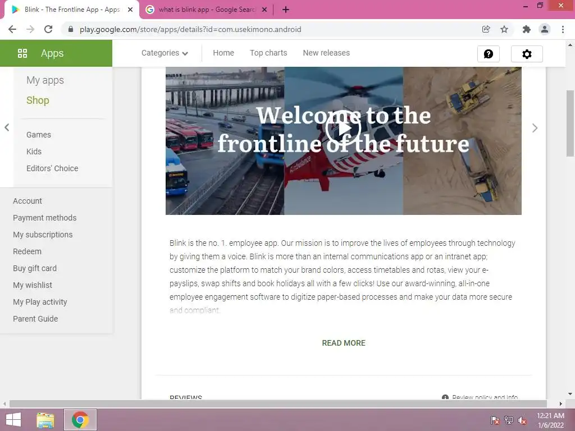Click the Play Store help icon
Screen dimensions: 575x431
[x=489, y=54]
